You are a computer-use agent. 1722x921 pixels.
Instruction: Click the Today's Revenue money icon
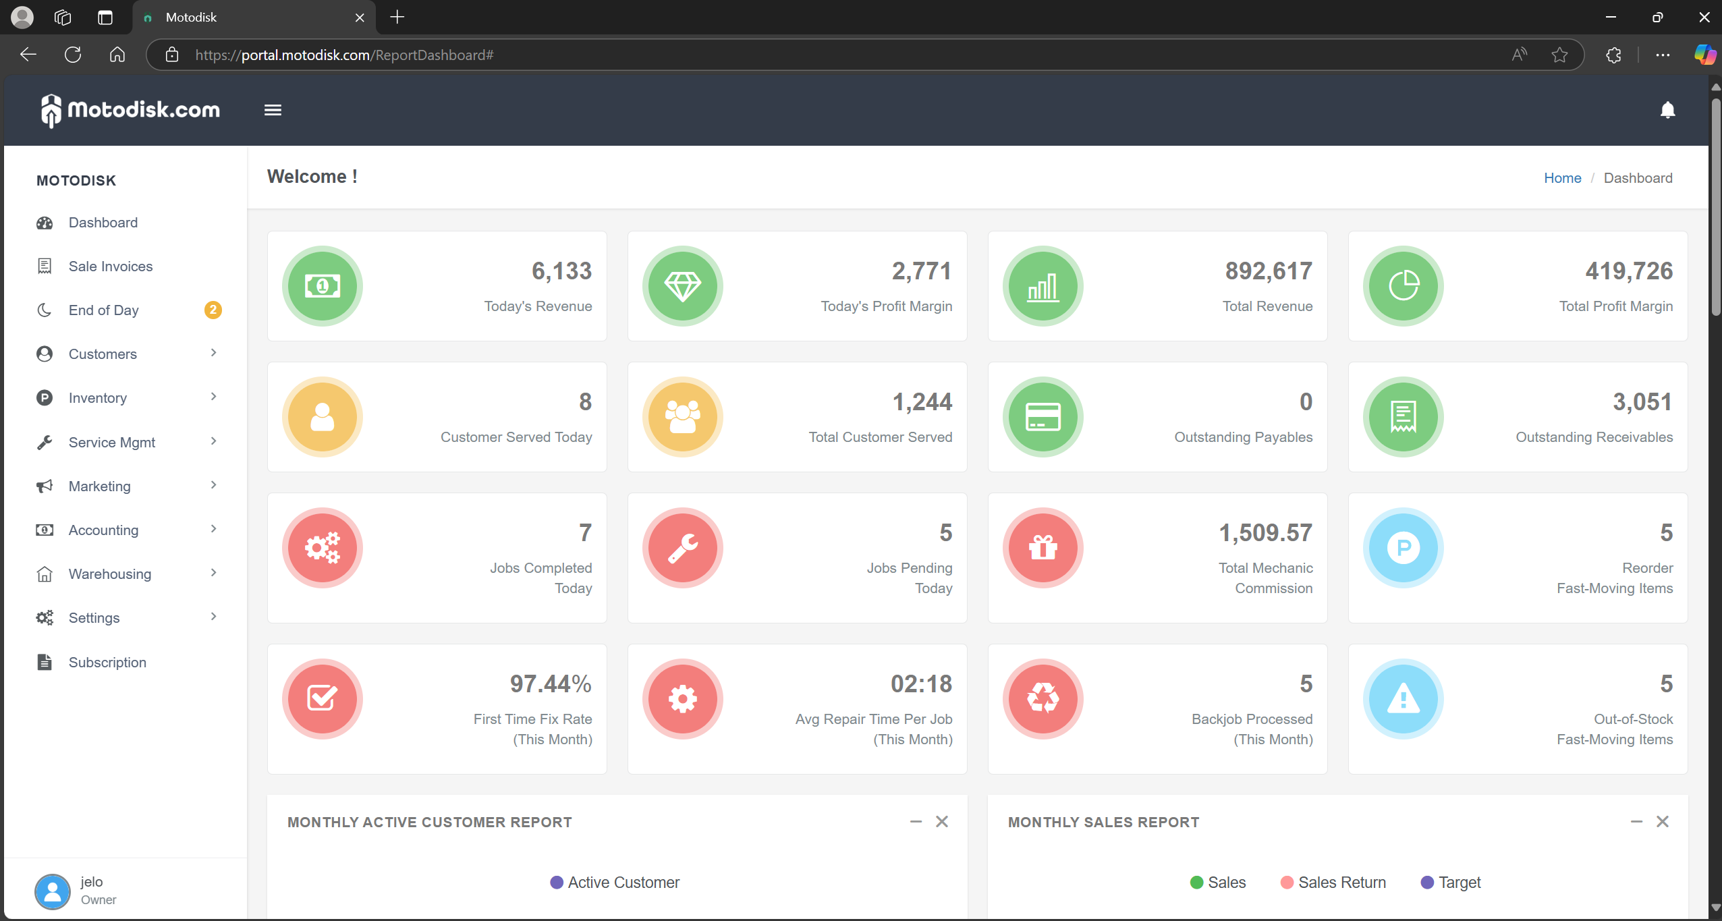323,286
